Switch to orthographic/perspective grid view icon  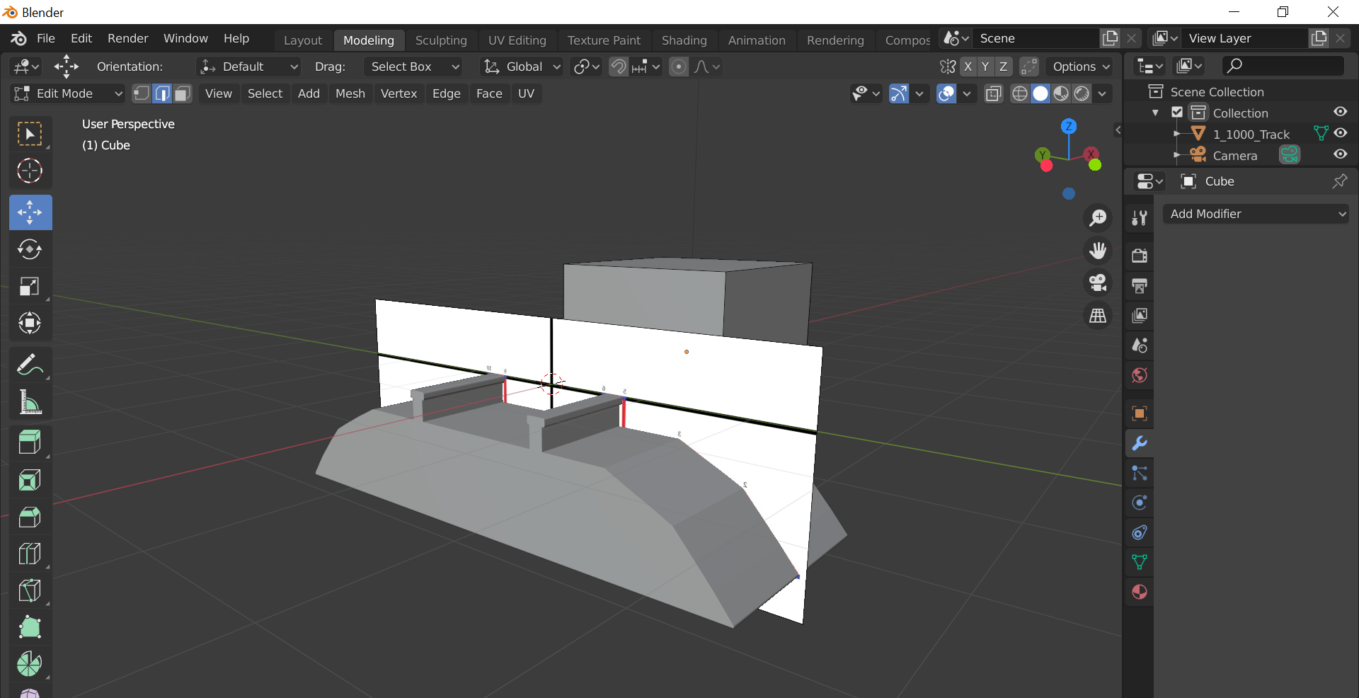click(1098, 316)
